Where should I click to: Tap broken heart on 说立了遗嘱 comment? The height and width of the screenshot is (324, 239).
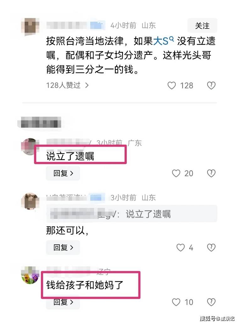pos(211,173)
